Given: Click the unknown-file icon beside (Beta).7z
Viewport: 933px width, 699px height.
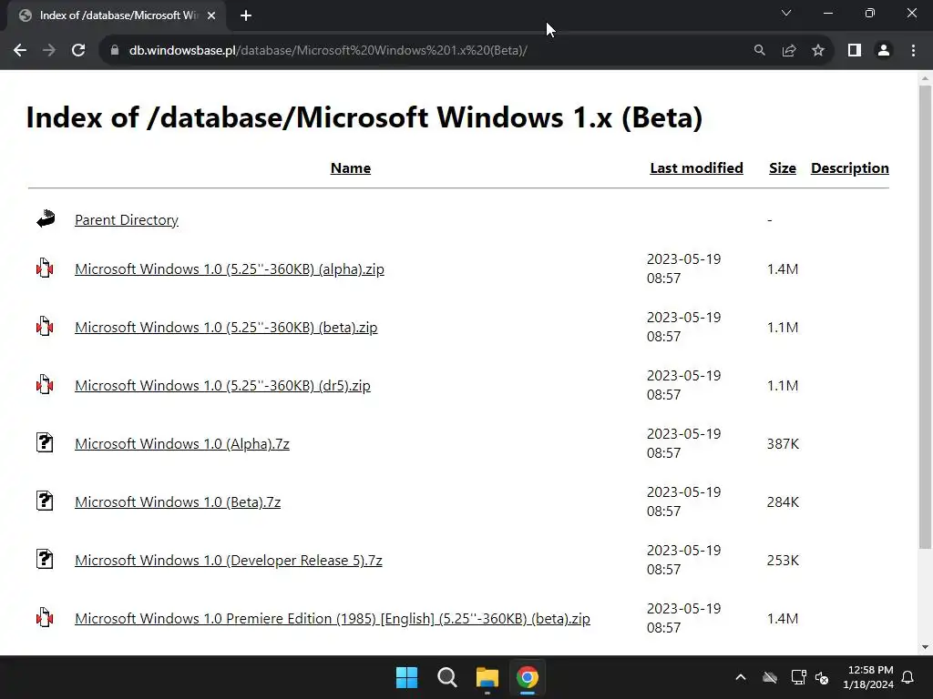Looking at the screenshot, I should [x=45, y=501].
